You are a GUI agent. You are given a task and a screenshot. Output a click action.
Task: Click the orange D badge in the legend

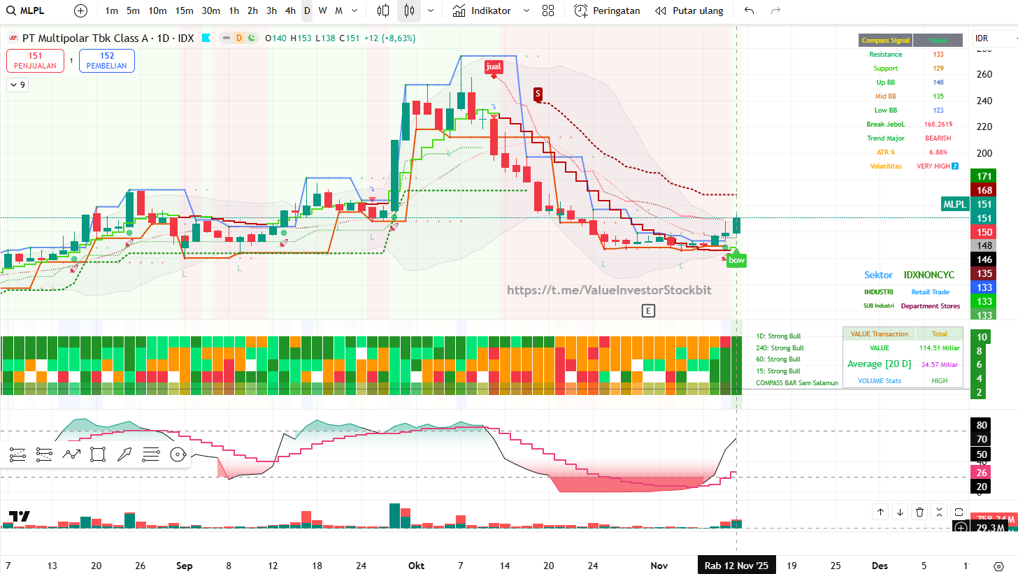point(238,38)
